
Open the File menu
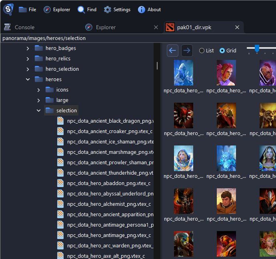[x=28, y=10]
